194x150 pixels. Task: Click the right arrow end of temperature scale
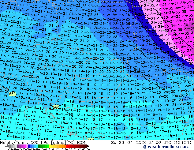[x=88, y=146]
